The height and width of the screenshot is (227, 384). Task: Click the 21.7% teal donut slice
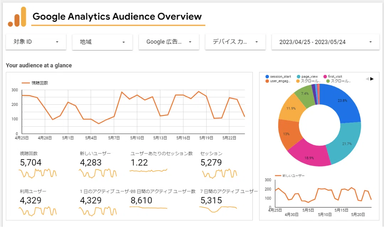tap(345, 143)
